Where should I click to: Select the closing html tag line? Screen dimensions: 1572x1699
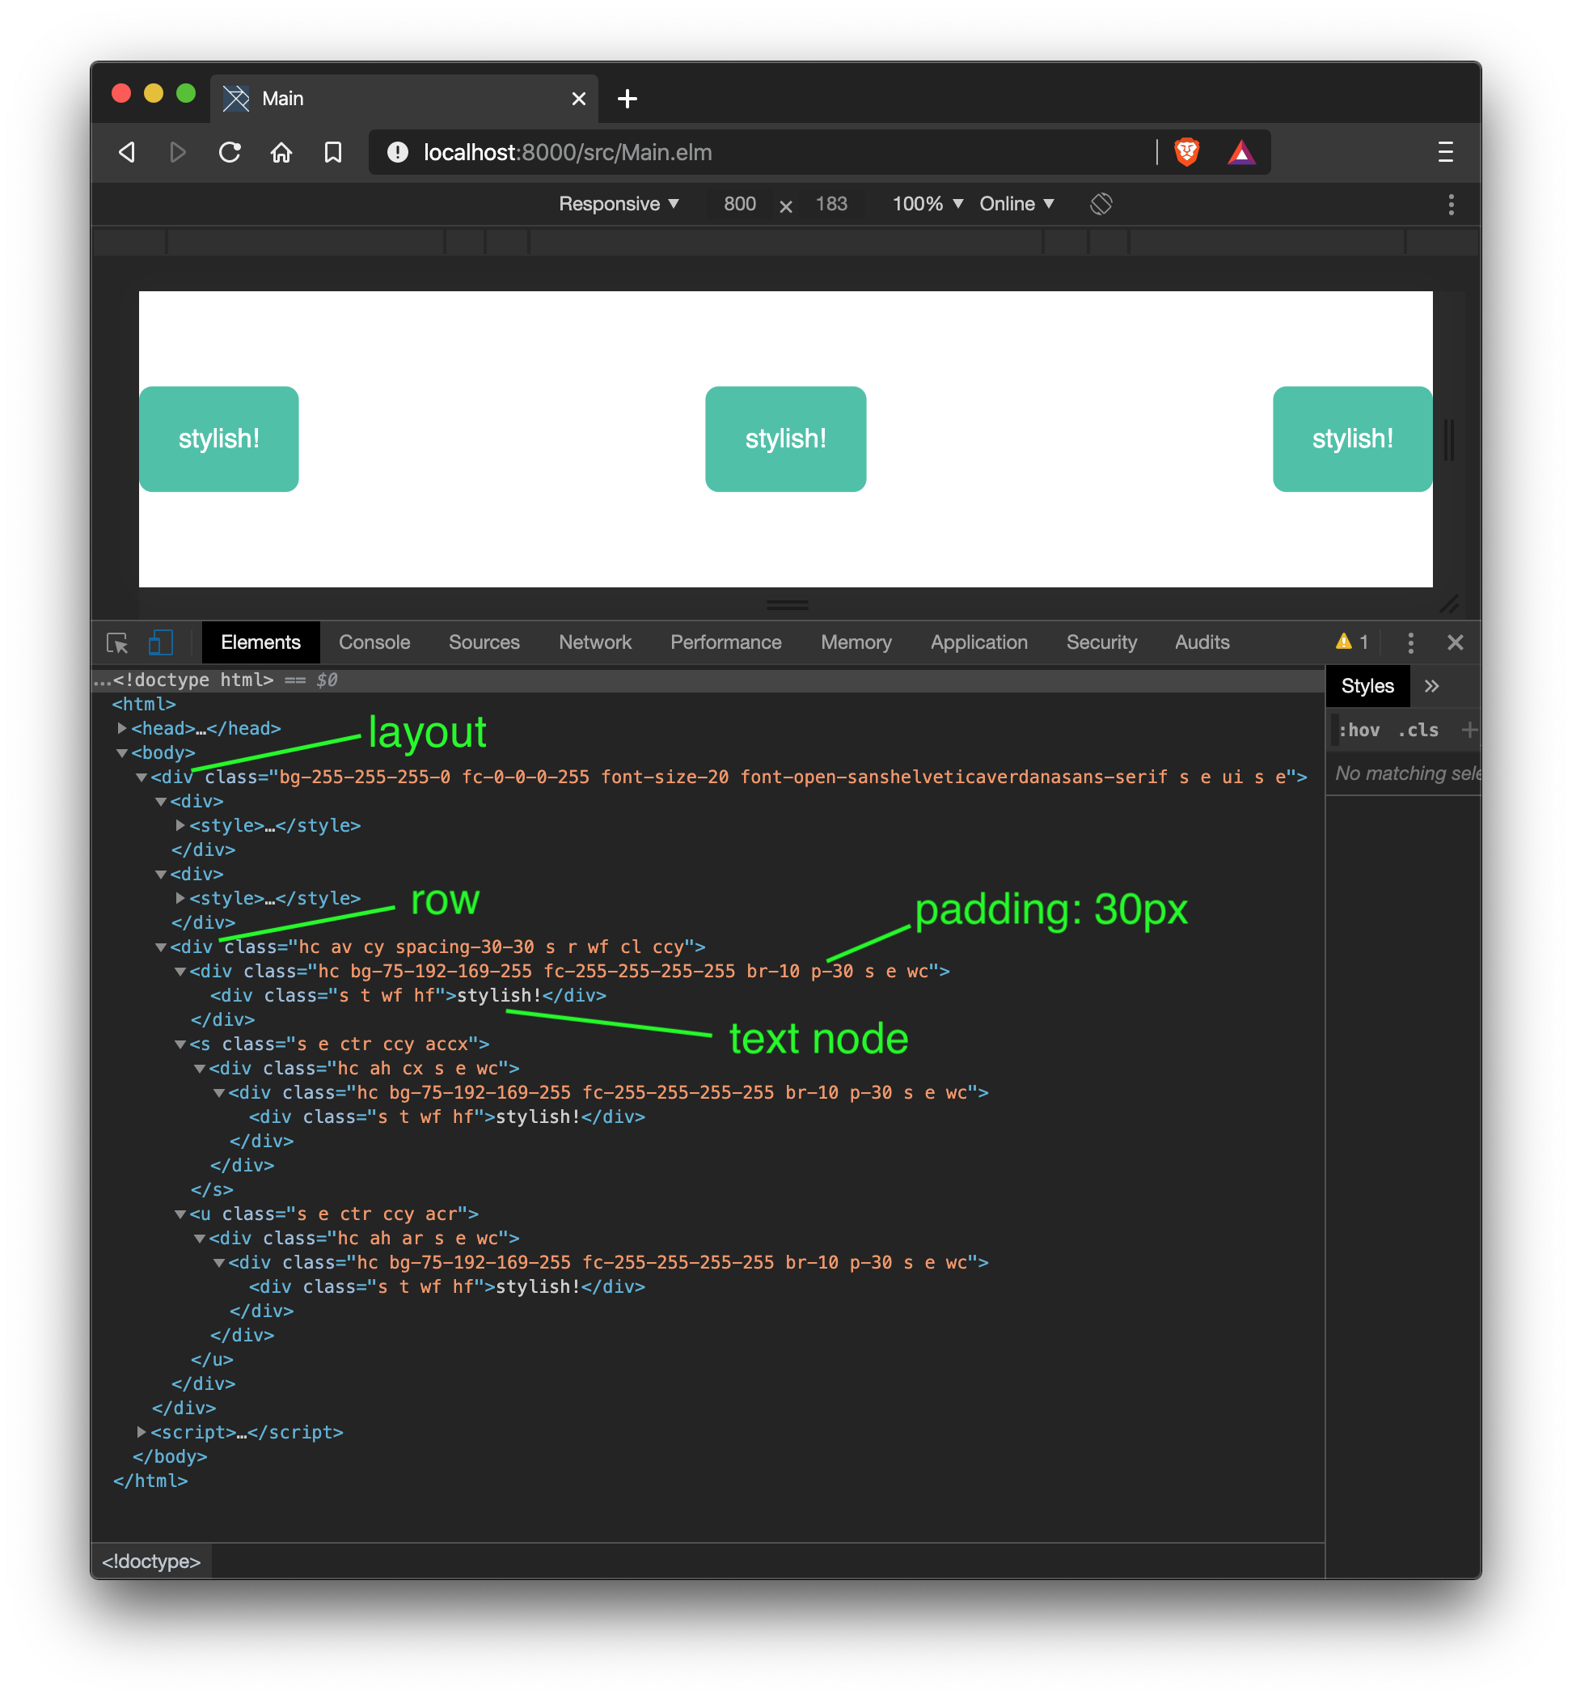(x=150, y=1481)
